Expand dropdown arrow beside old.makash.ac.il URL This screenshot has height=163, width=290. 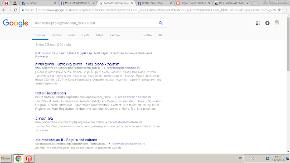pos(109,144)
